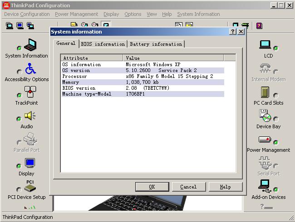Screen dimensions: 295x222
Task: Open the View menu
Action: click(152, 14)
